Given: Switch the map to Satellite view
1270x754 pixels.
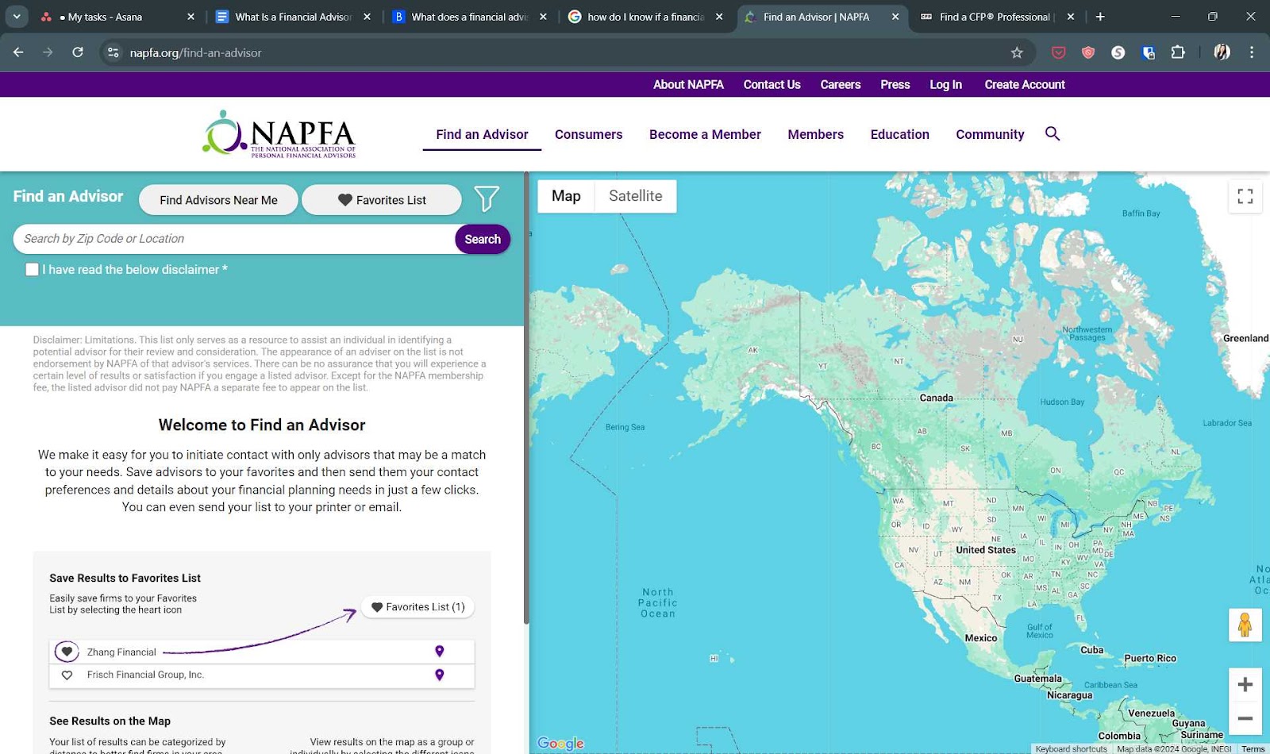Looking at the screenshot, I should 635,196.
